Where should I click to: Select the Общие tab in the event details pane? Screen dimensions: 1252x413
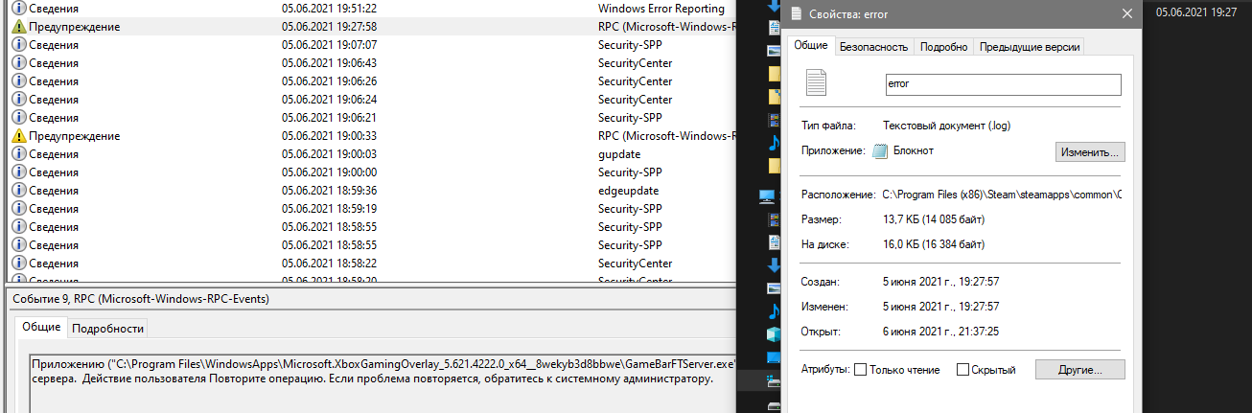tap(41, 328)
